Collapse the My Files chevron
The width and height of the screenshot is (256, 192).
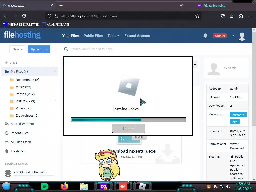pos(55,71)
